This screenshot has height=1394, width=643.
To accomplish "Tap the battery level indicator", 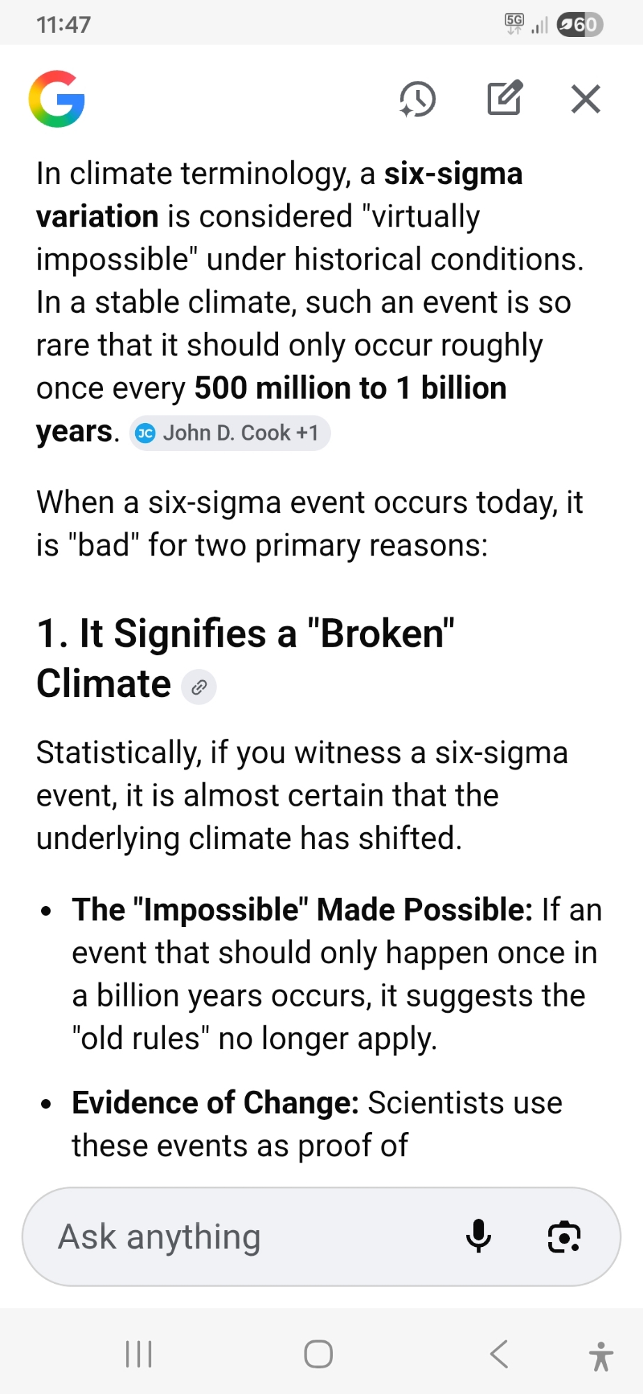I will [x=580, y=25].
